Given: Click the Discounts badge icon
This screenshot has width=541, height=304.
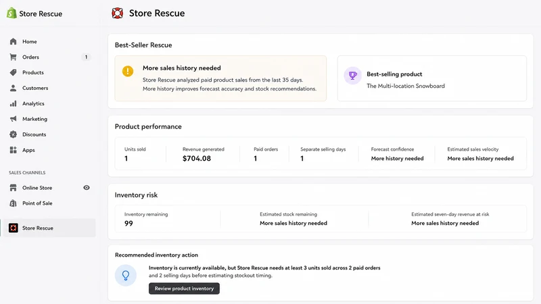Looking at the screenshot, I should coord(13,134).
